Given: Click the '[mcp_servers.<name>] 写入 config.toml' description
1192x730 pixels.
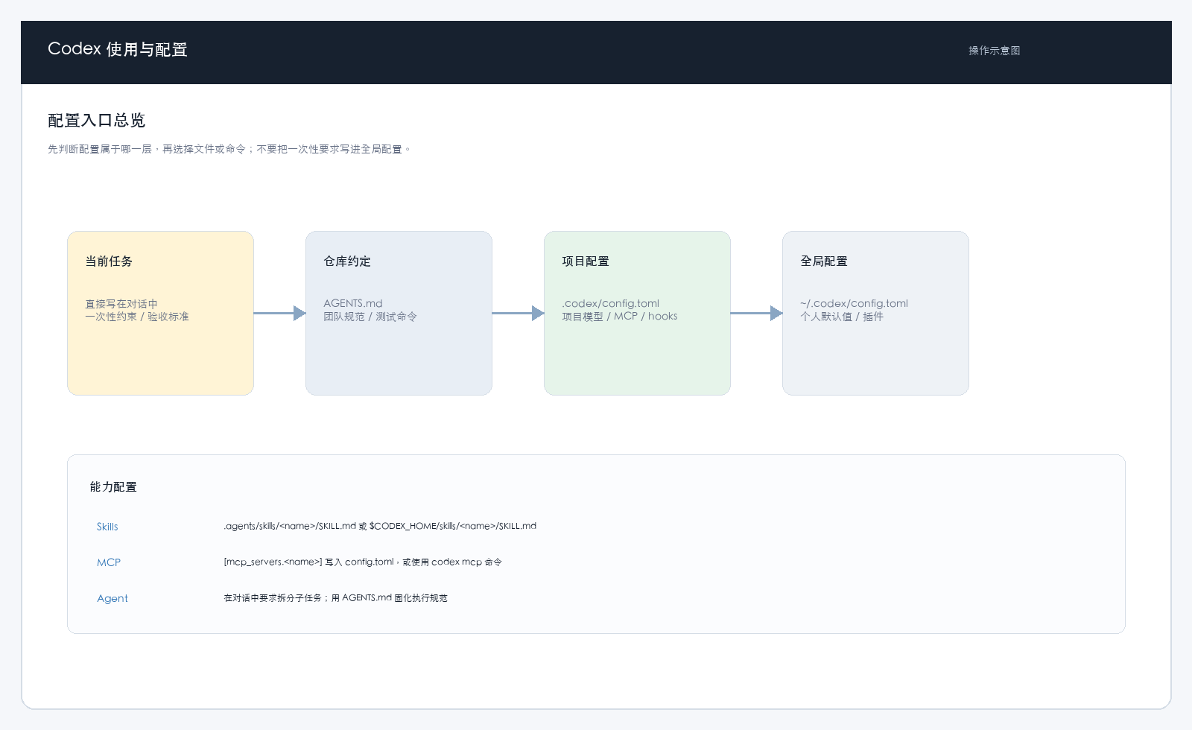Looking at the screenshot, I should (x=363, y=562).
